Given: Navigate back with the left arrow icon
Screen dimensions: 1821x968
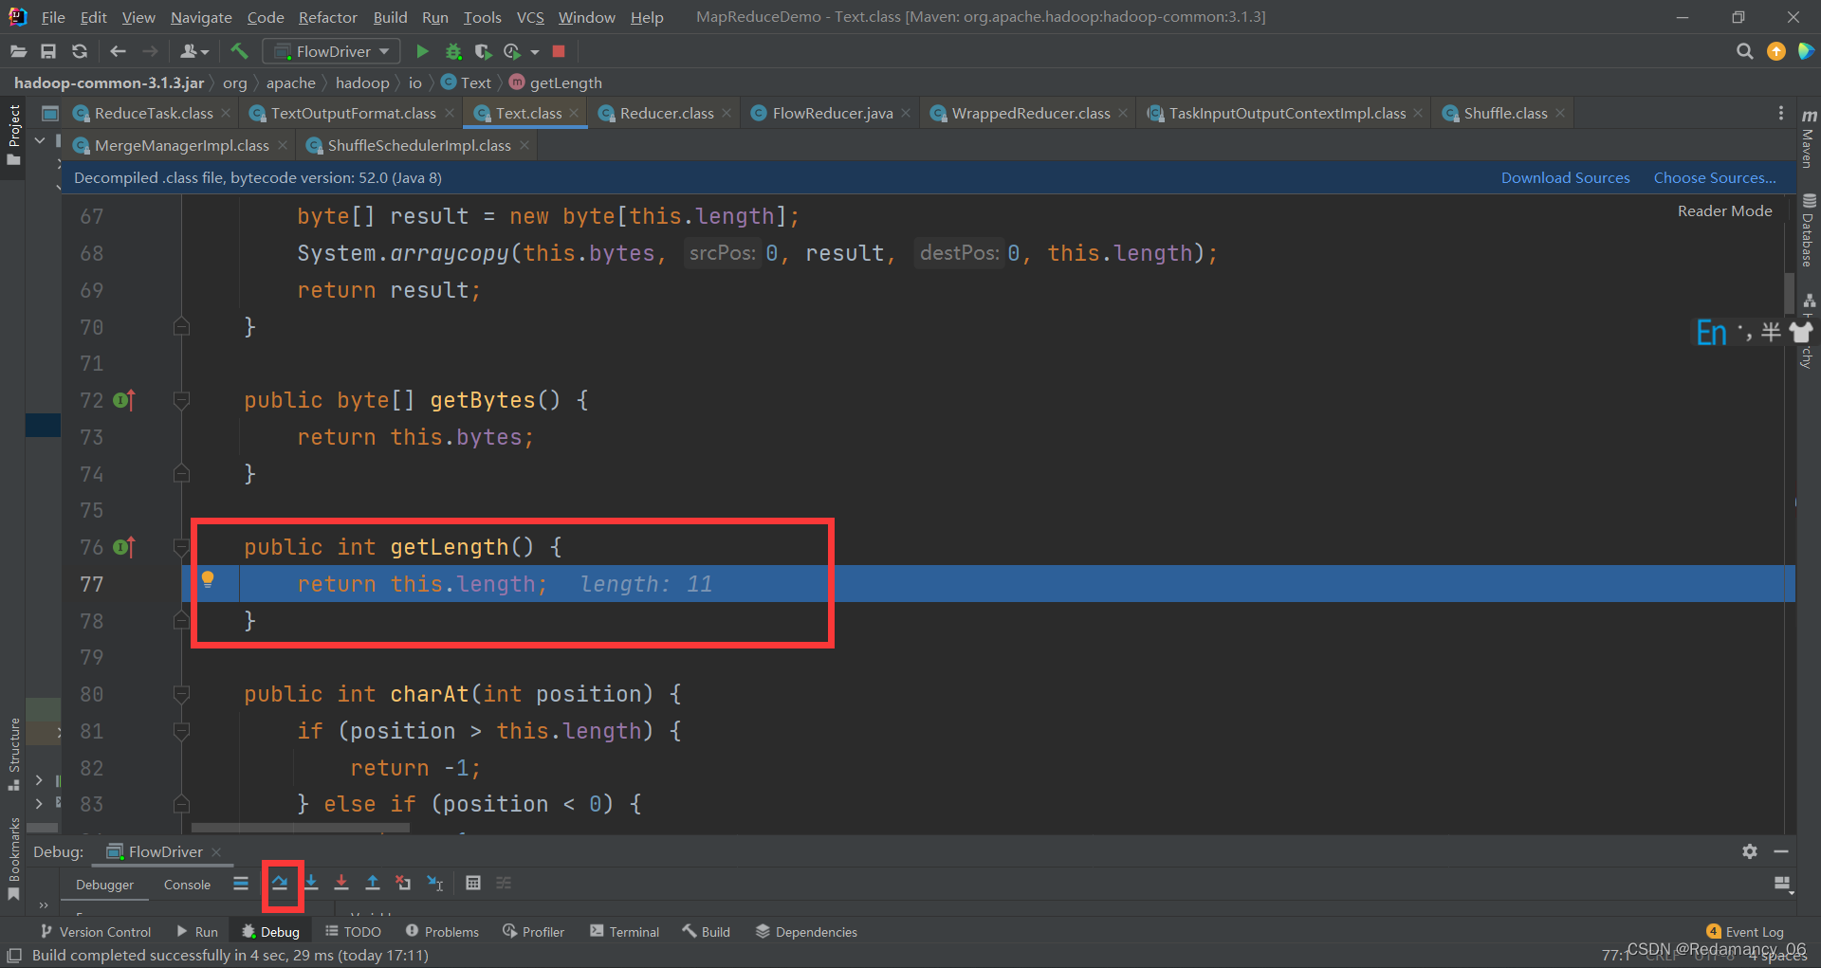Looking at the screenshot, I should pyautogui.click(x=118, y=51).
